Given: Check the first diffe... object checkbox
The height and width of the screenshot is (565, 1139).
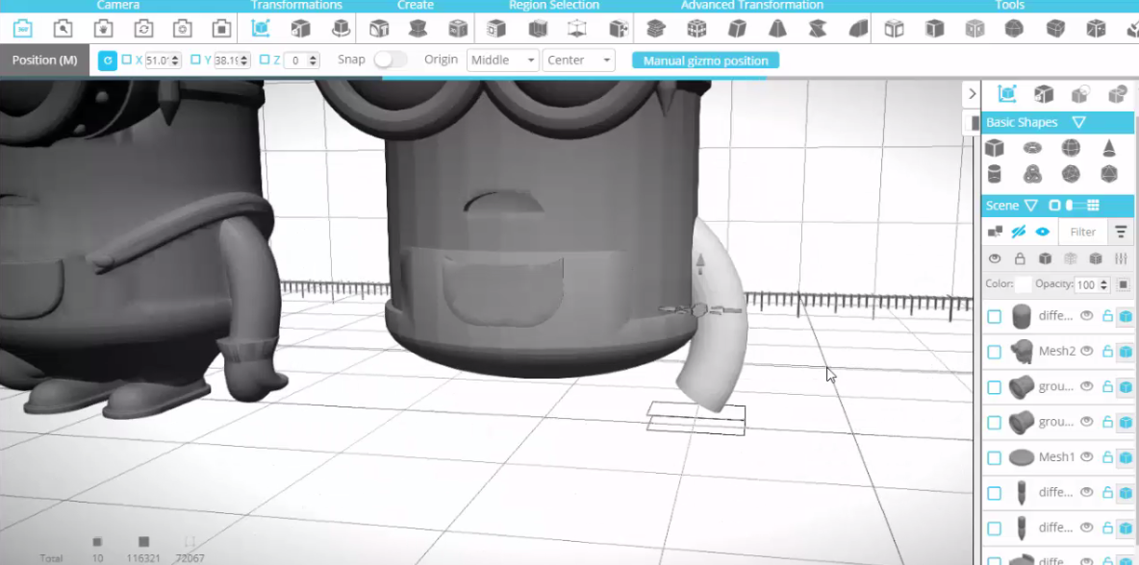Looking at the screenshot, I should pos(995,316).
